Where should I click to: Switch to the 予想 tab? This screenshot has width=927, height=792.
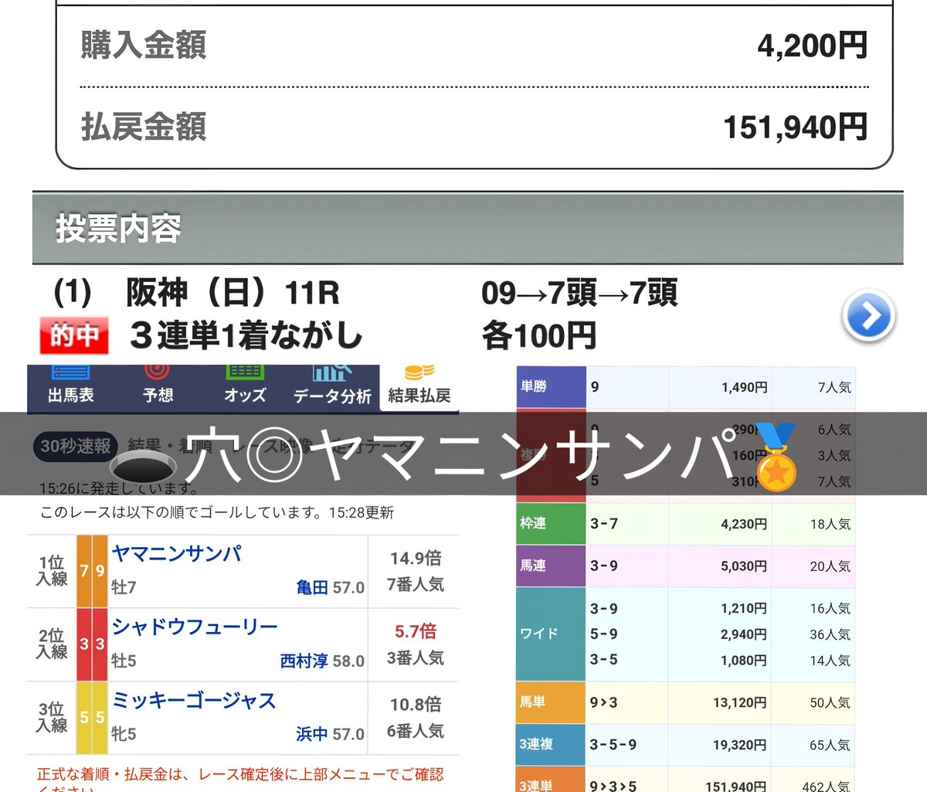[x=158, y=388]
